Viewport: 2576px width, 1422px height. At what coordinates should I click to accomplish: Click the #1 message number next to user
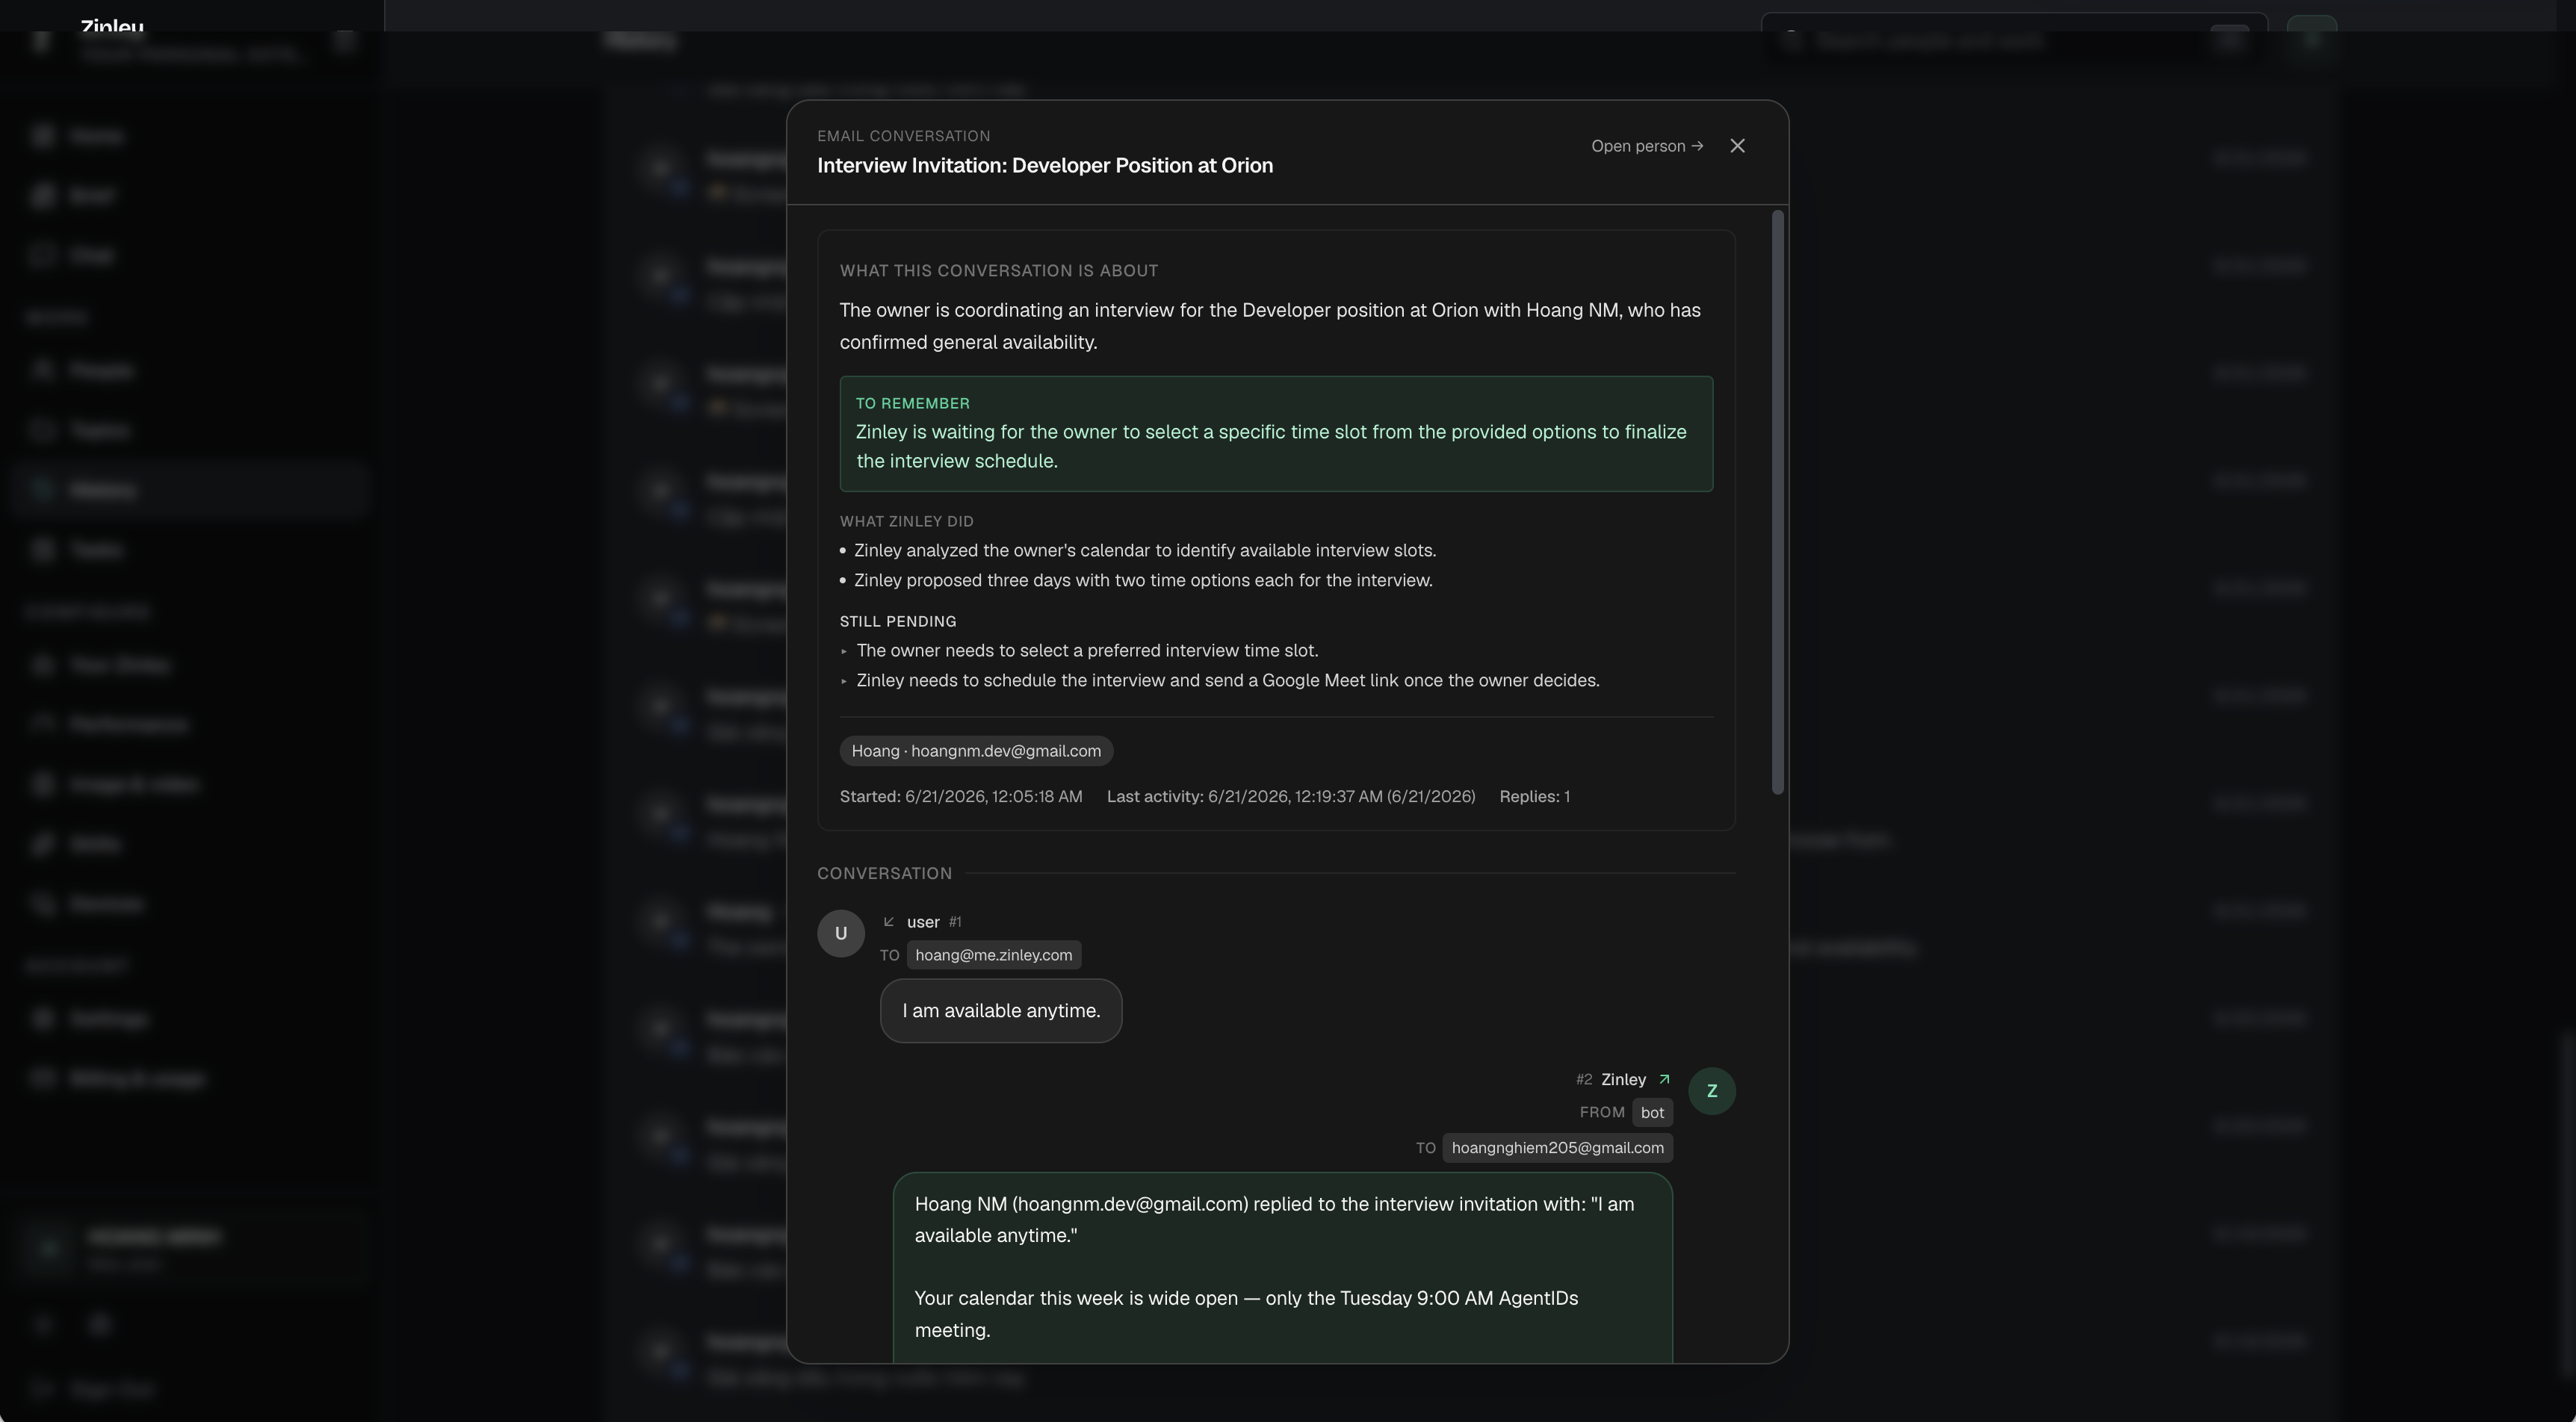(955, 922)
